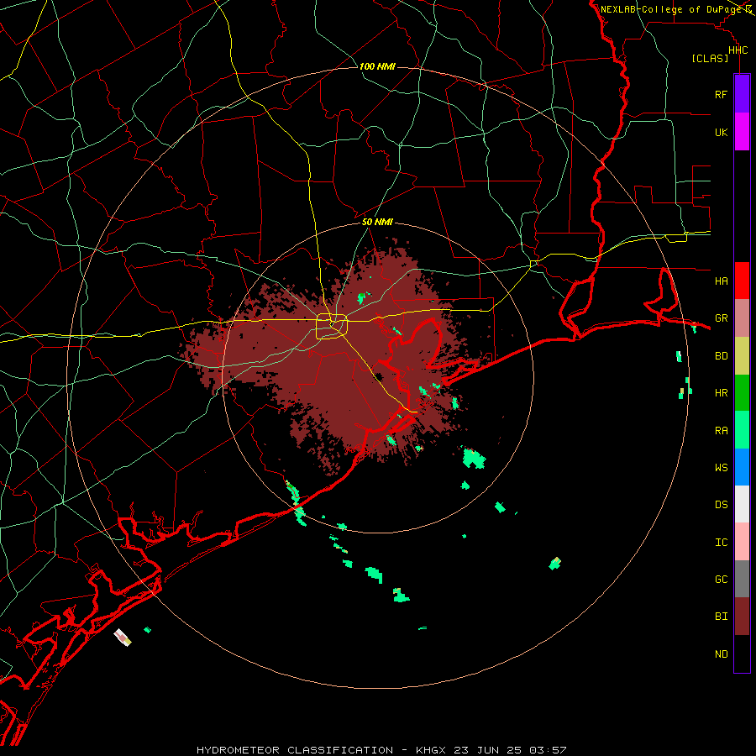Select the WS blue legend swatch
756x756 pixels.
pos(742,467)
